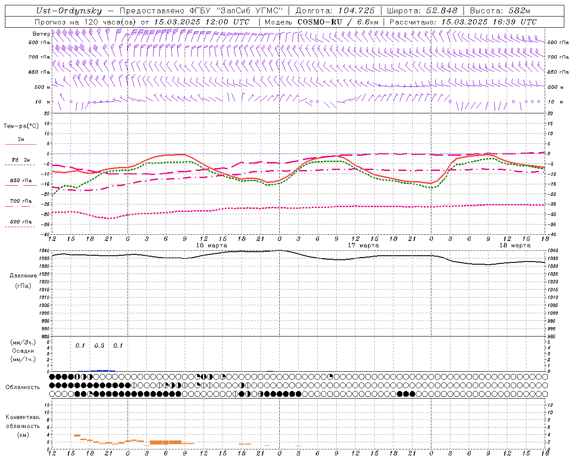571x457 pixels.
Task: Click the Облачность cloud cover label
Action: click(x=23, y=387)
